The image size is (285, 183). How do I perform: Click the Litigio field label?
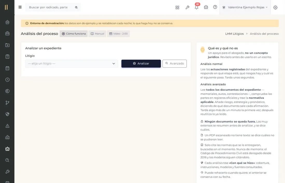[30, 56]
